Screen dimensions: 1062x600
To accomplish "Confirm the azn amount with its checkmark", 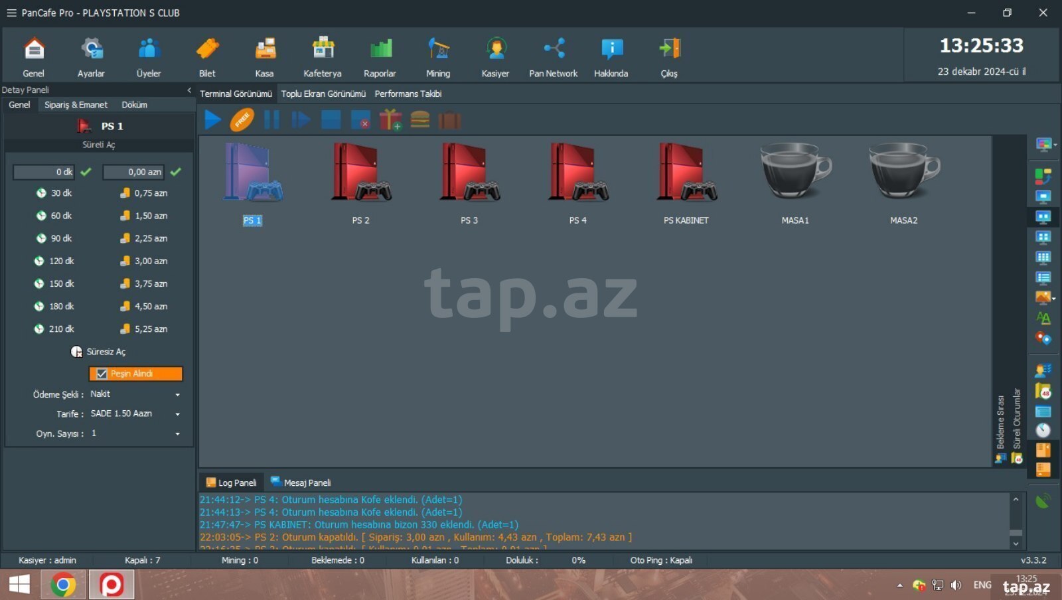I will (175, 172).
